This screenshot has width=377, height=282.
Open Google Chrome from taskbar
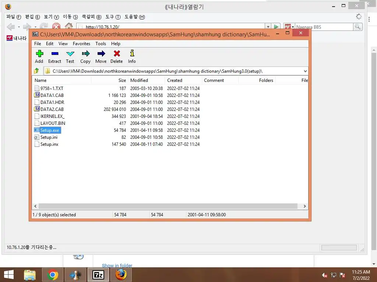[x=53, y=275]
